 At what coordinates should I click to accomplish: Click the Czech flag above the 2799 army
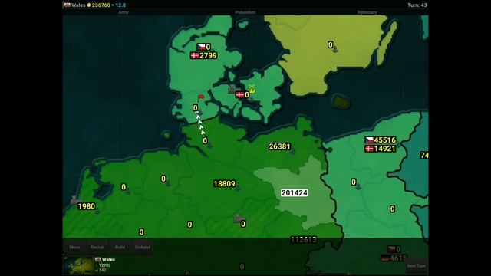[x=201, y=47]
